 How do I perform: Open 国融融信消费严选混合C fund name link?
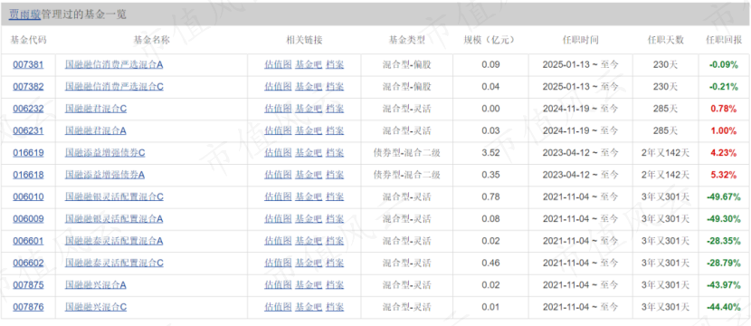(x=114, y=87)
